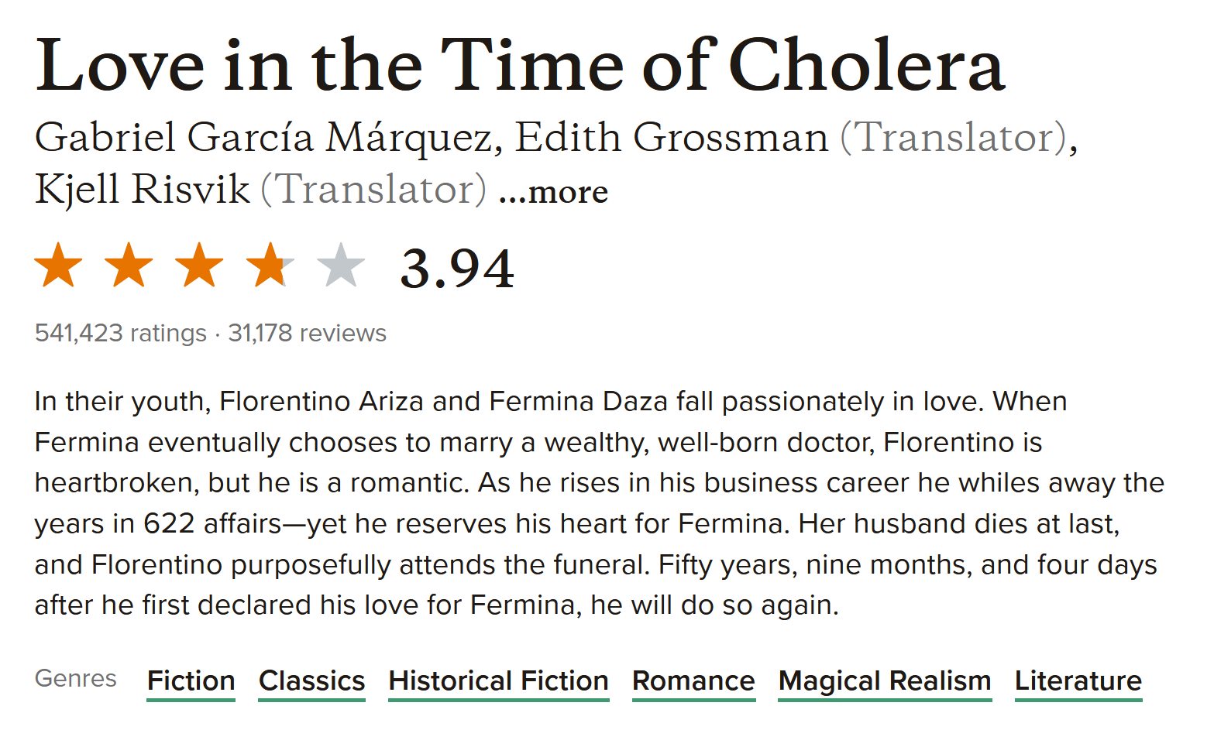The width and height of the screenshot is (1214, 730).
Task: Open author Gabriel García Márquez's page
Action: [x=263, y=138]
